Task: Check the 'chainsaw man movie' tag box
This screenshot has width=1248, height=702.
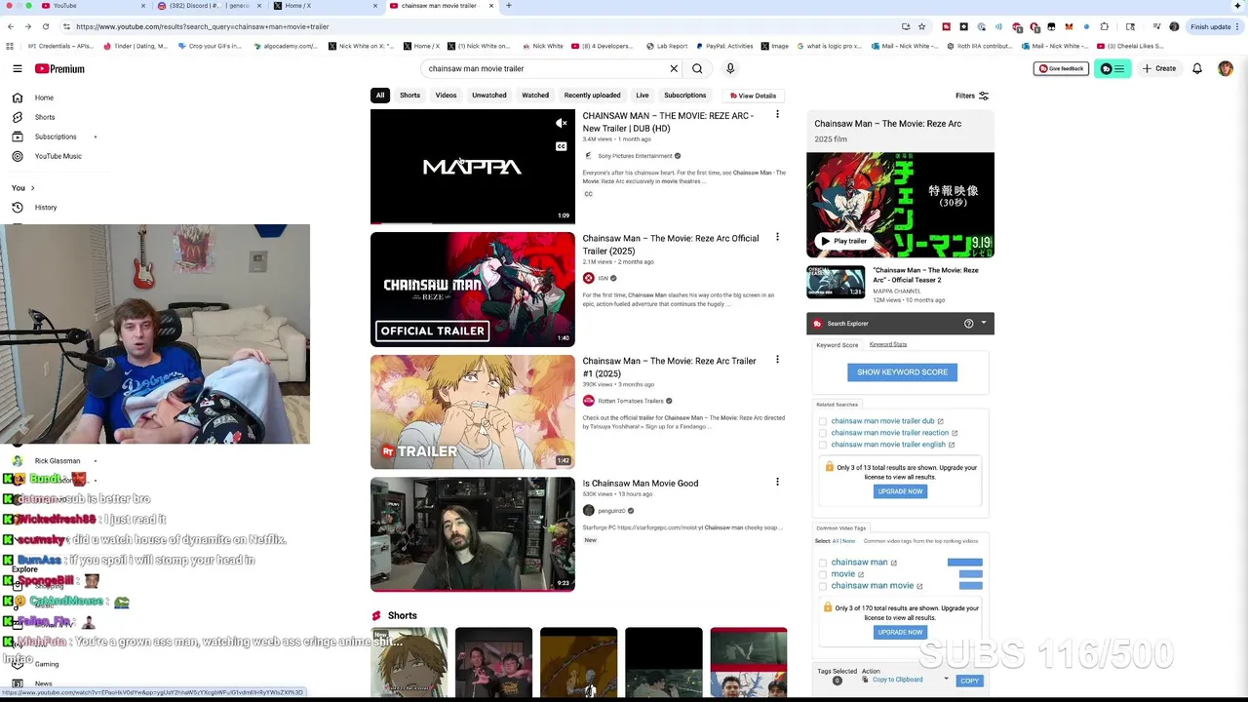Action: click(823, 586)
